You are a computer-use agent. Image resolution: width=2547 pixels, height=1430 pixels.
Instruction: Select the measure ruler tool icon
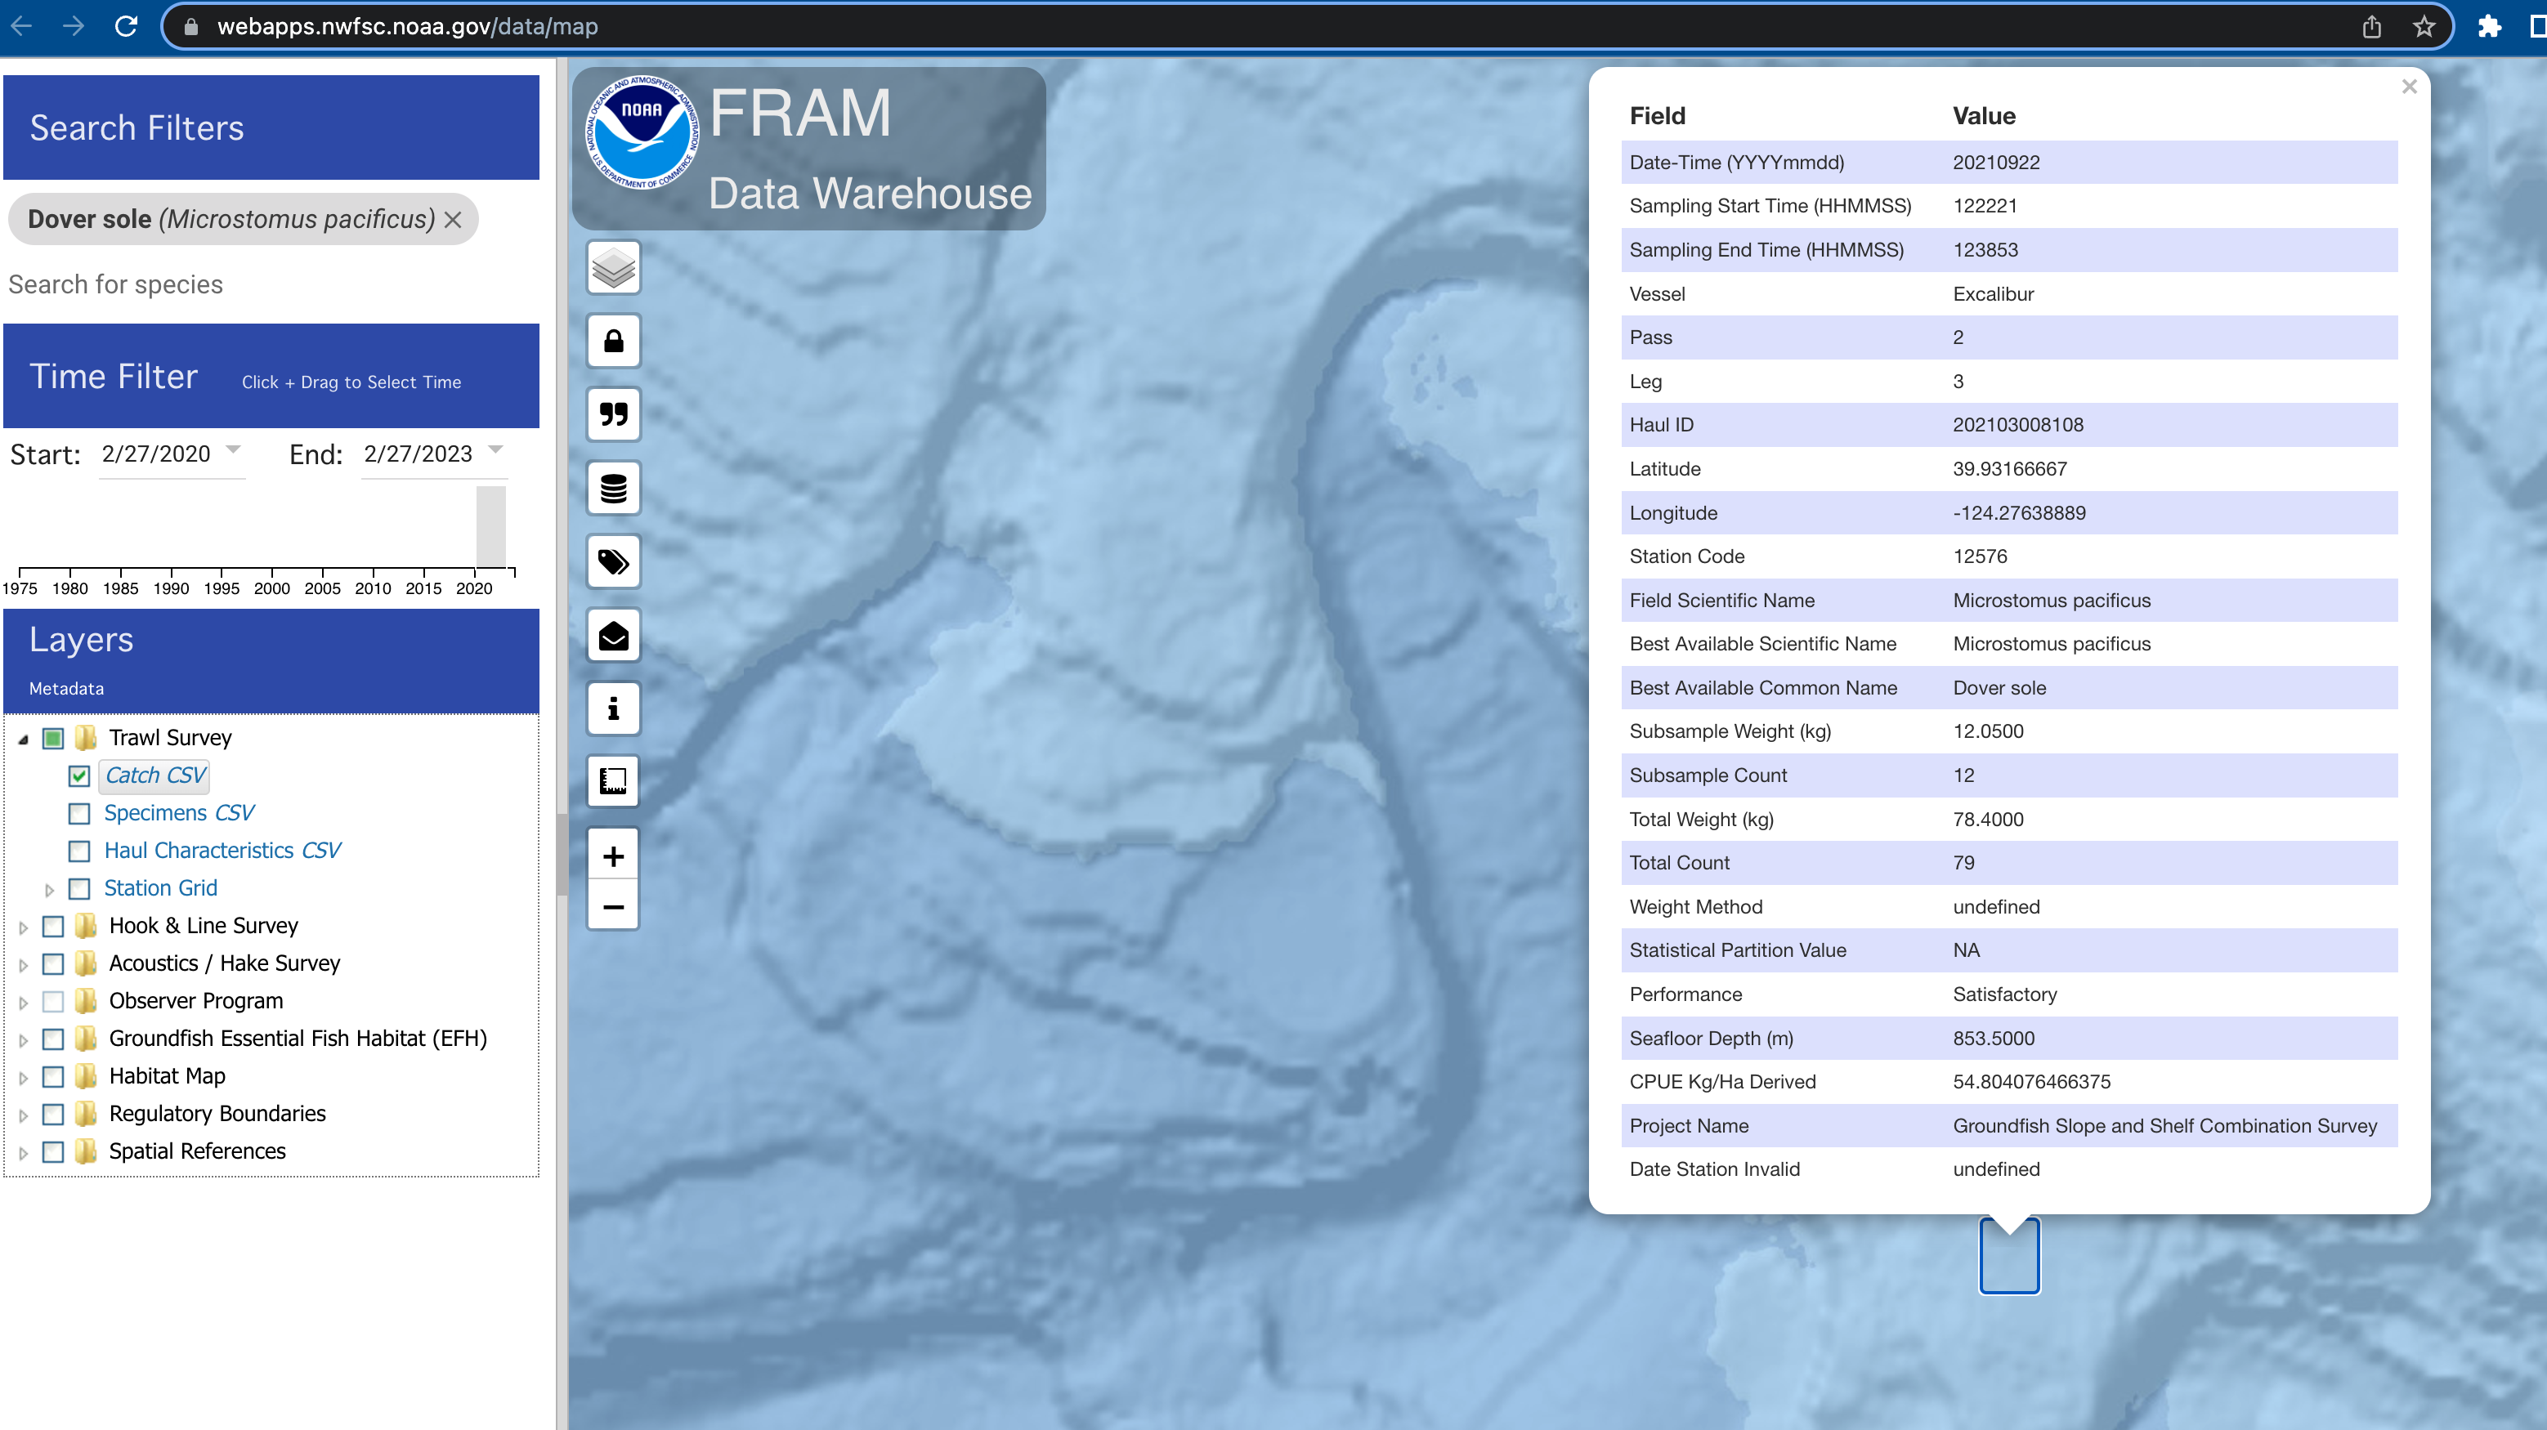pyautogui.click(x=613, y=782)
